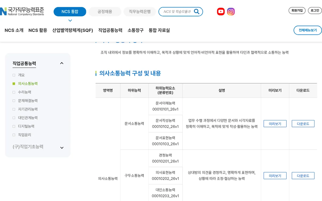
Task: Go to 대인관계능력 in the sidebar
Action: tap(28, 118)
